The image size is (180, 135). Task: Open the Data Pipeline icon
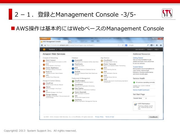[73, 89]
